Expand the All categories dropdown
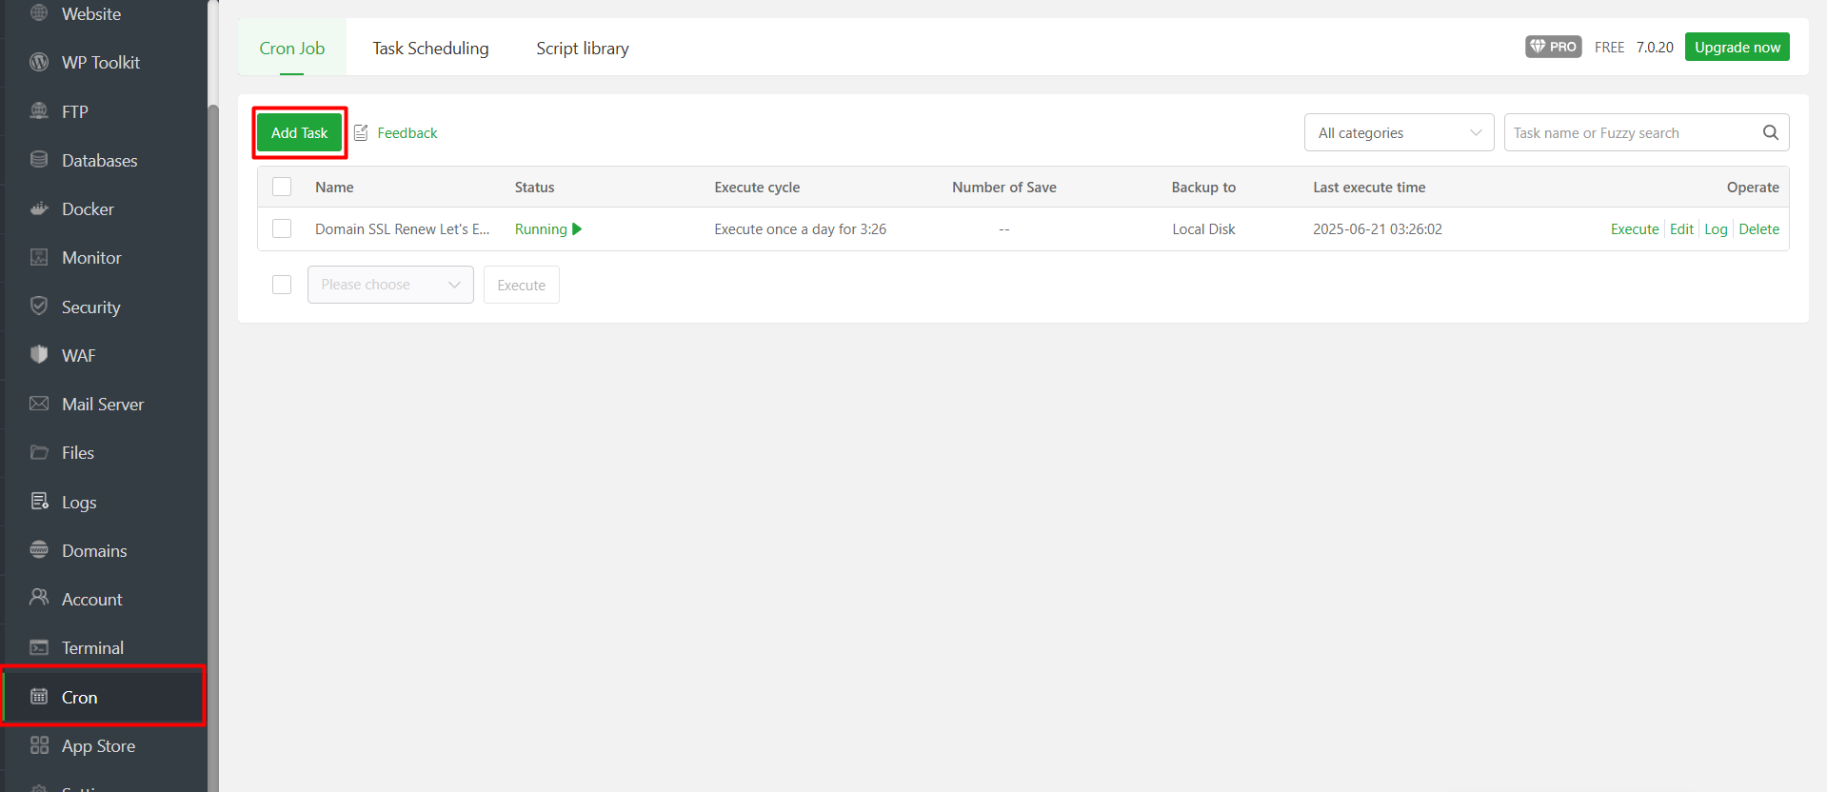The width and height of the screenshot is (1827, 792). tap(1399, 132)
